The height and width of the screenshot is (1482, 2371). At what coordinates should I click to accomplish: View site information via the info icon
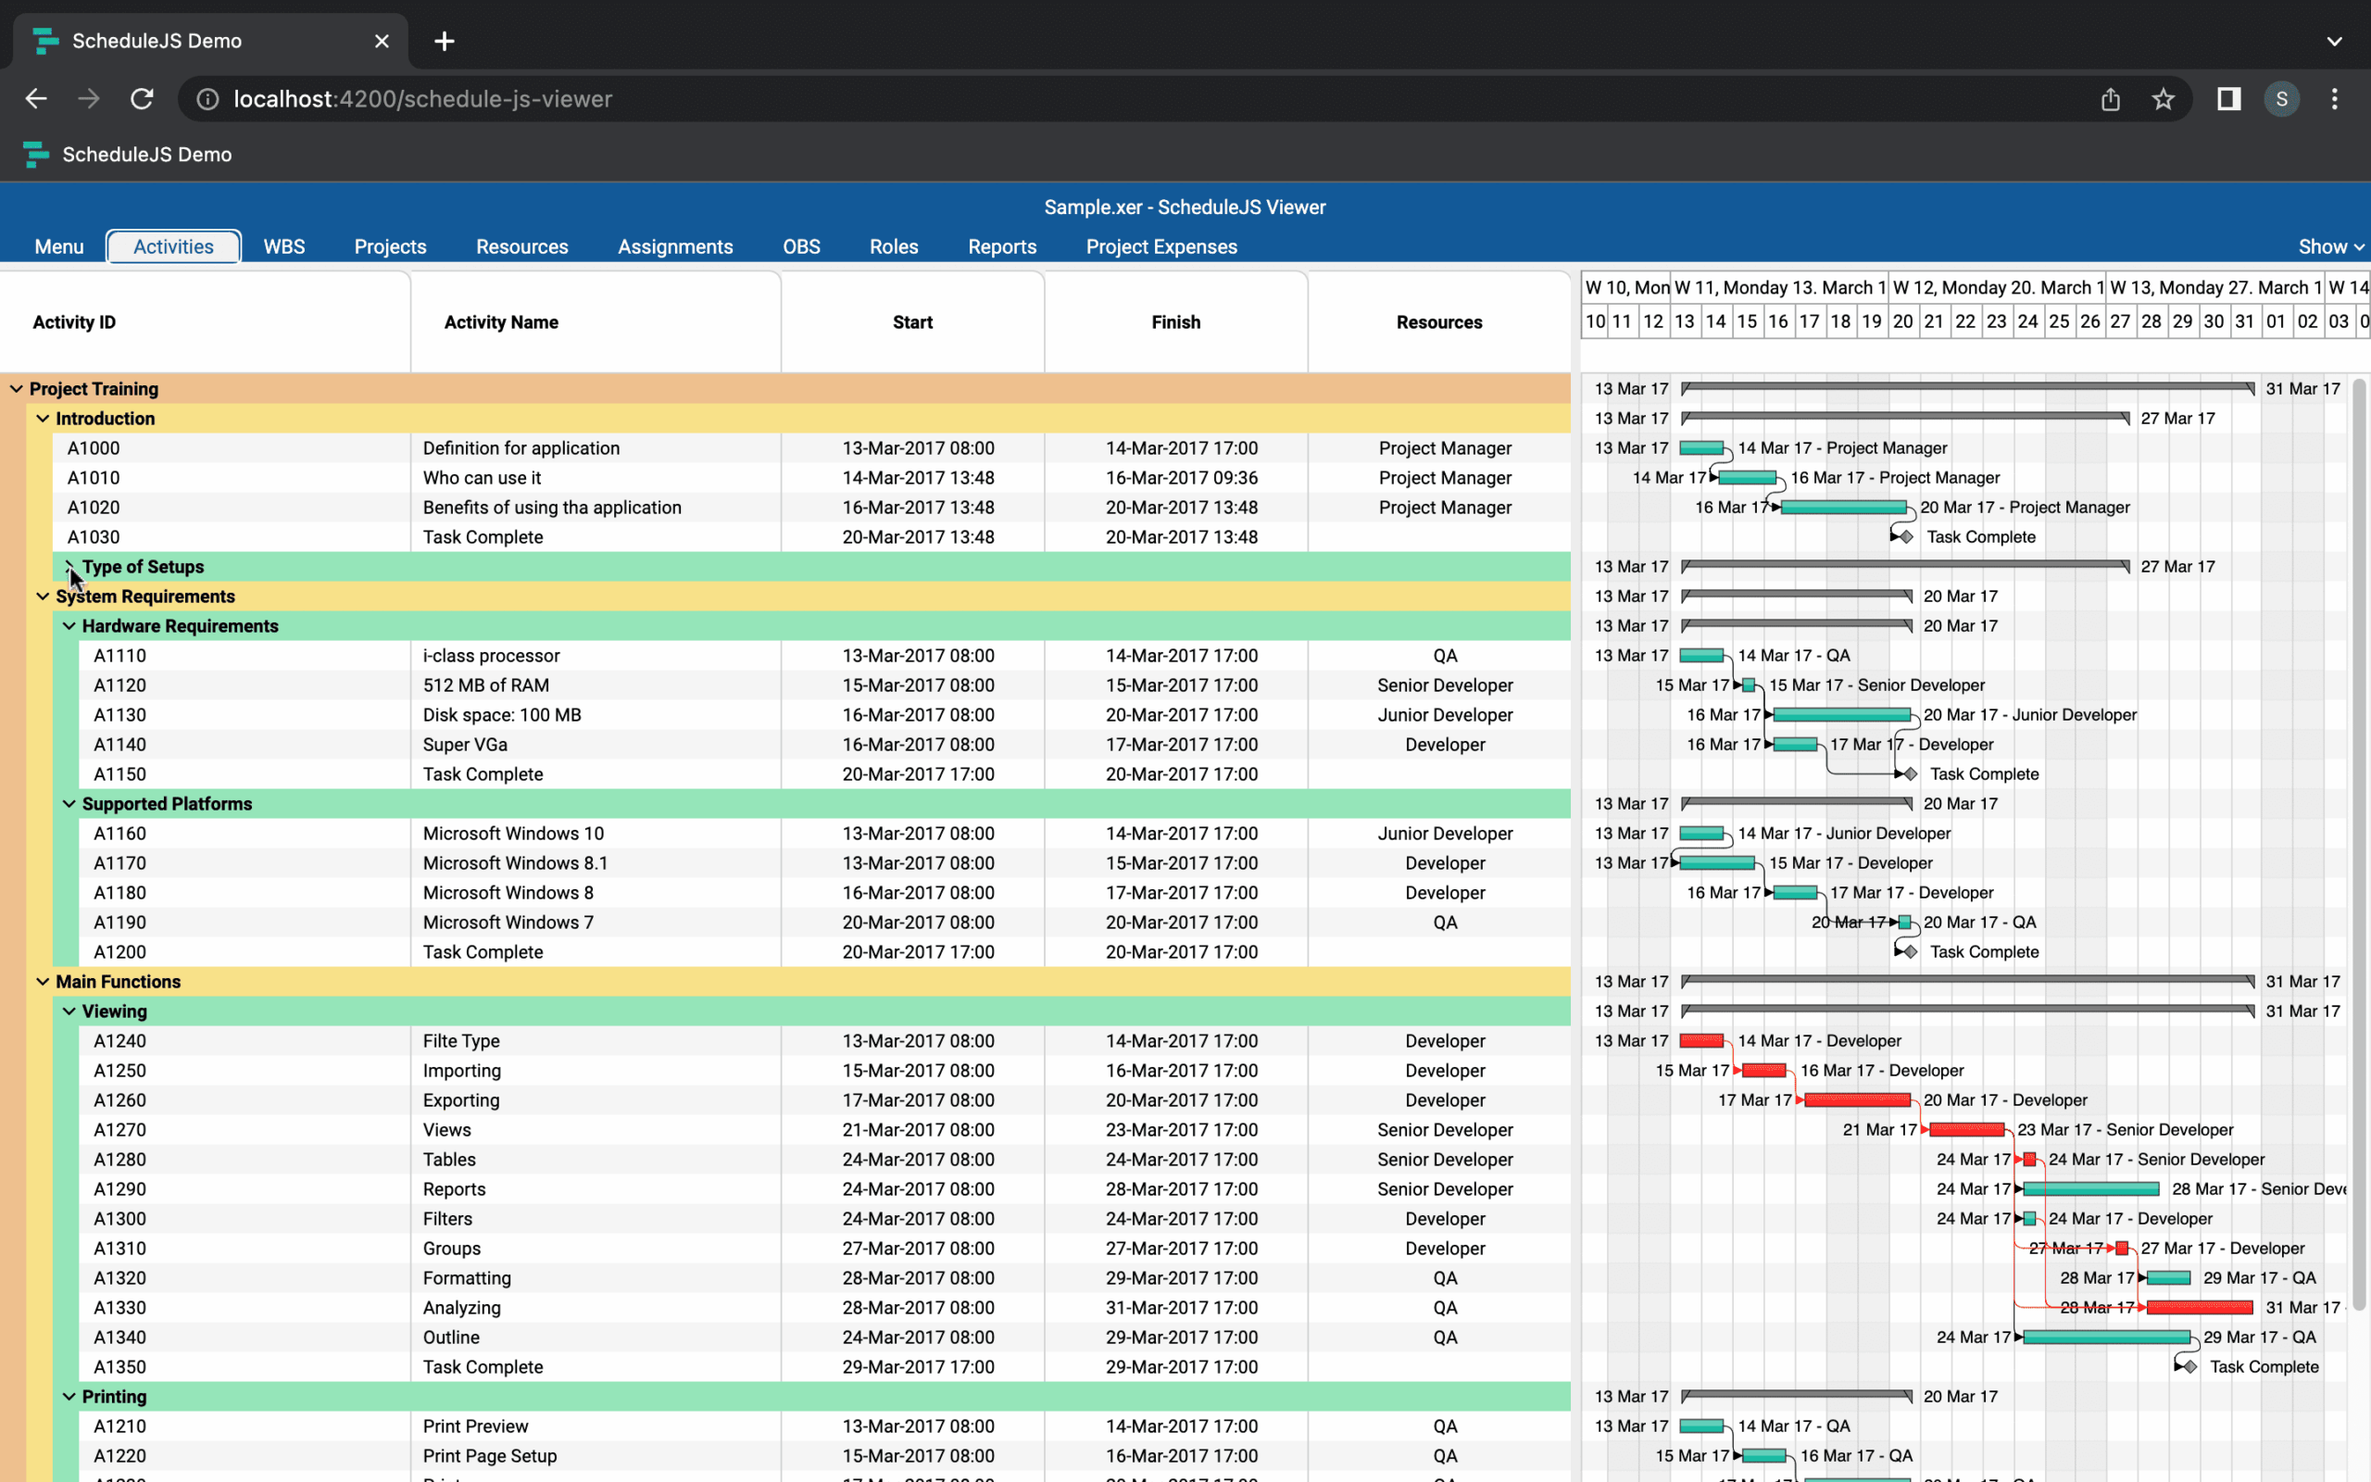(x=207, y=98)
